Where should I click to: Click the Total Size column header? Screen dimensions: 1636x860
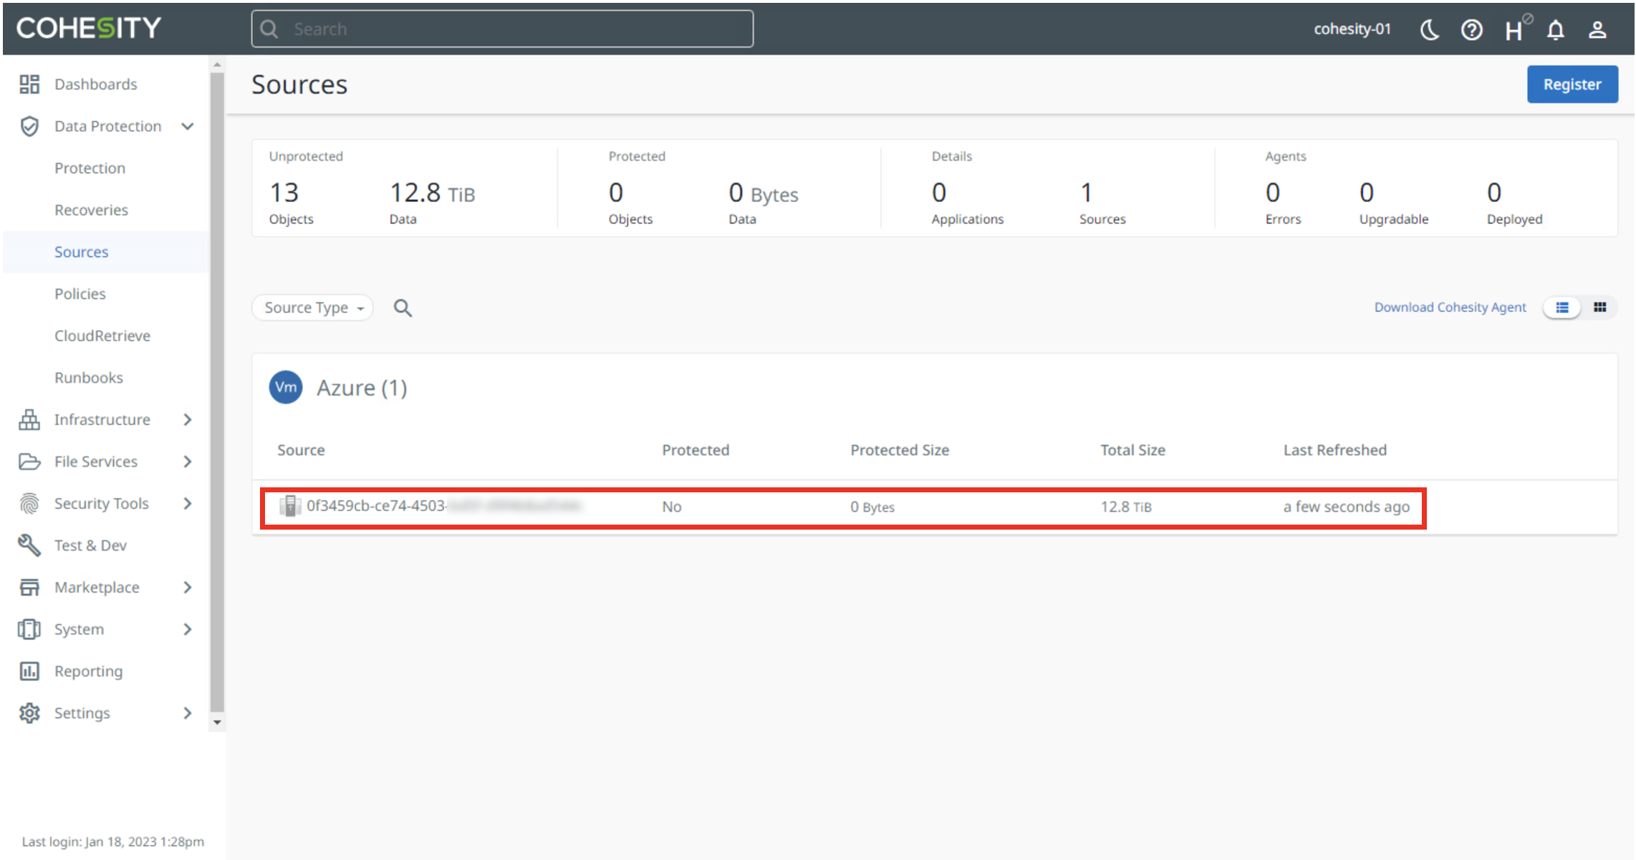point(1132,450)
